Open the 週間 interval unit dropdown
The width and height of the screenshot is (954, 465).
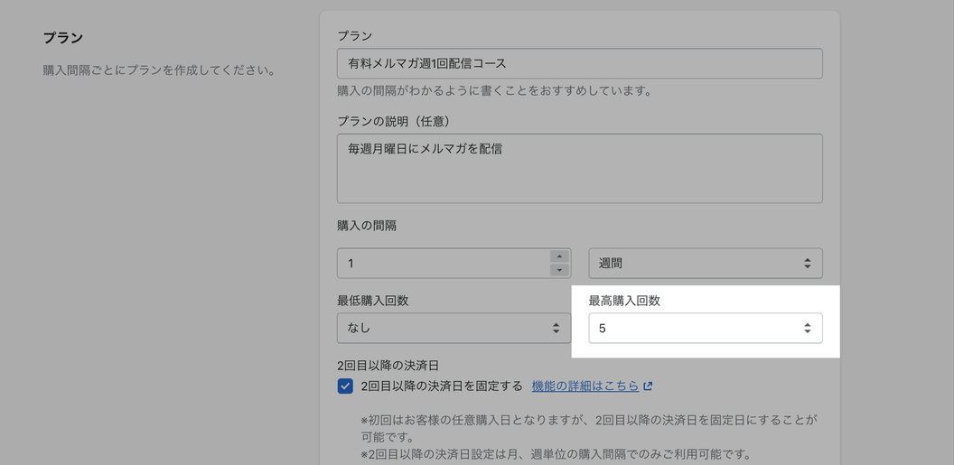pos(705,264)
